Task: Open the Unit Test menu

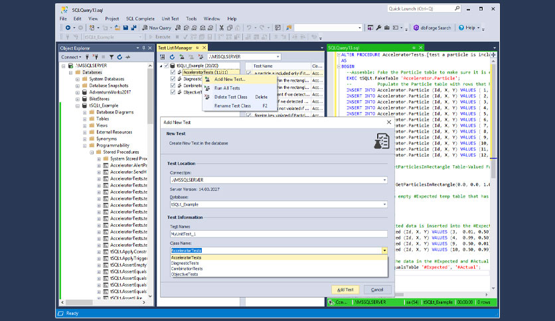Action: pos(170,19)
